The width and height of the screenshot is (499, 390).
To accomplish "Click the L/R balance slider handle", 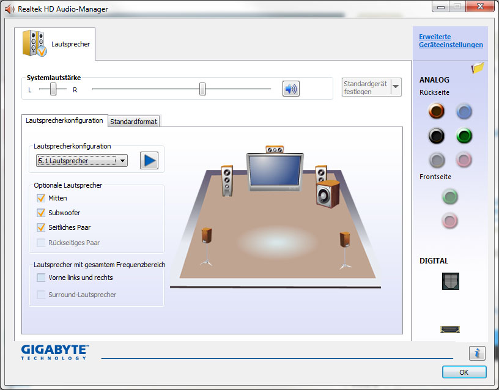I will [53, 89].
